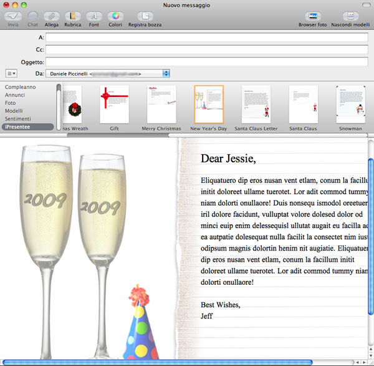This screenshot has height=366, width=374.
Task: Choose the Santa Claus template thumbnail
Action: point(304,104)
